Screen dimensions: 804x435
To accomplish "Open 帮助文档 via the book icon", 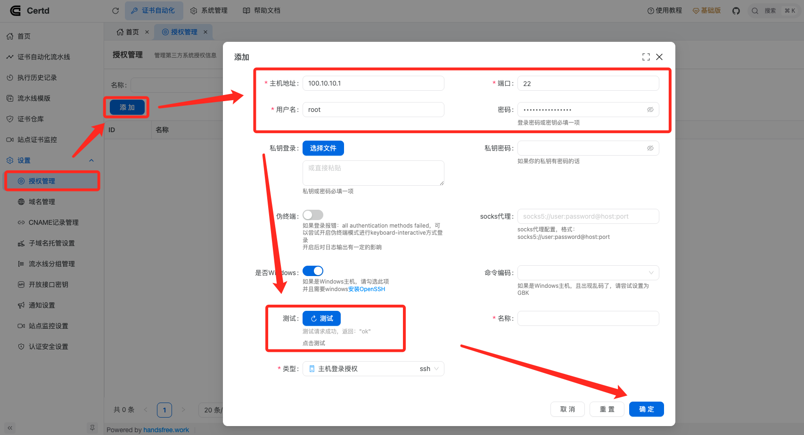I will [x=262, y=10].
